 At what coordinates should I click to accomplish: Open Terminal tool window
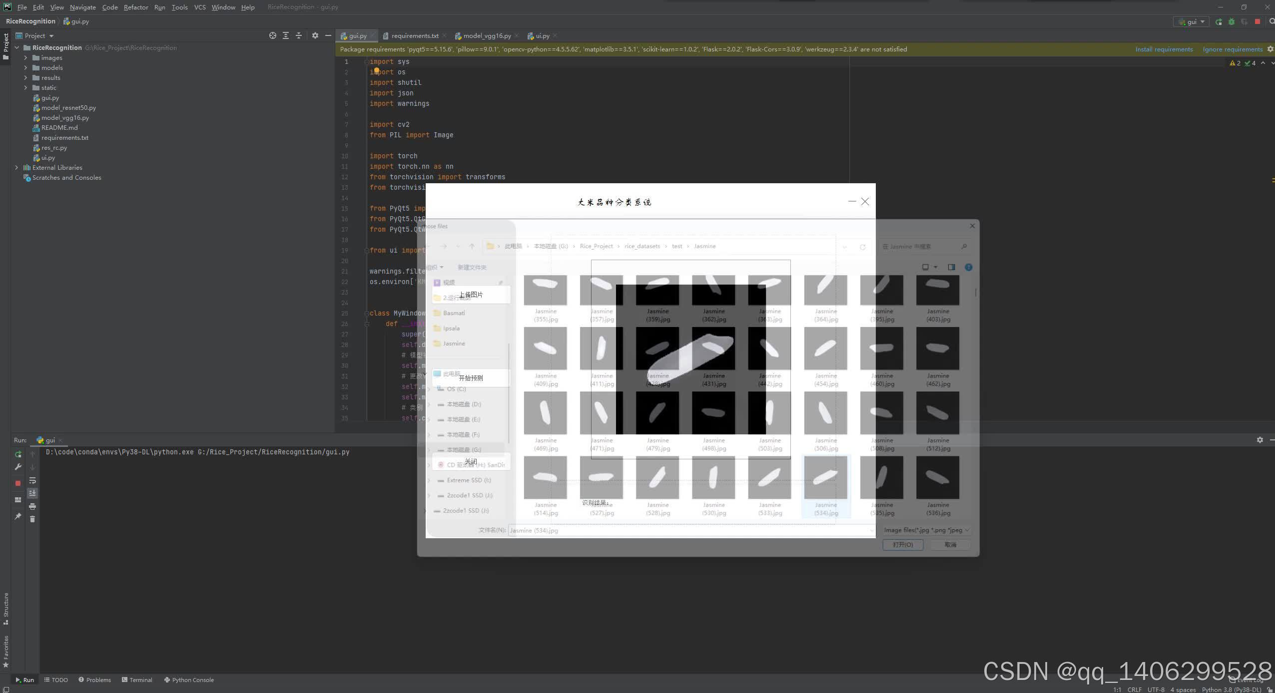pos(137,680)
